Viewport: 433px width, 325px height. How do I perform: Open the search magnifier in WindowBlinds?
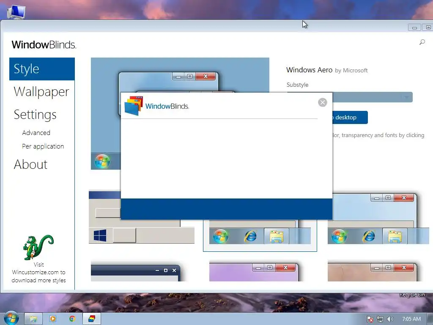tap(422, 42)
